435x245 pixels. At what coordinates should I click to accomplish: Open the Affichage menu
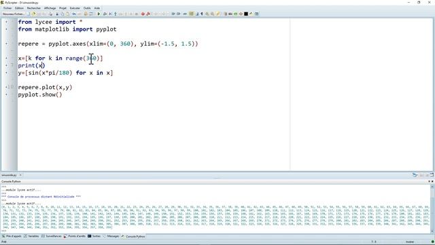tap(50, 8)
